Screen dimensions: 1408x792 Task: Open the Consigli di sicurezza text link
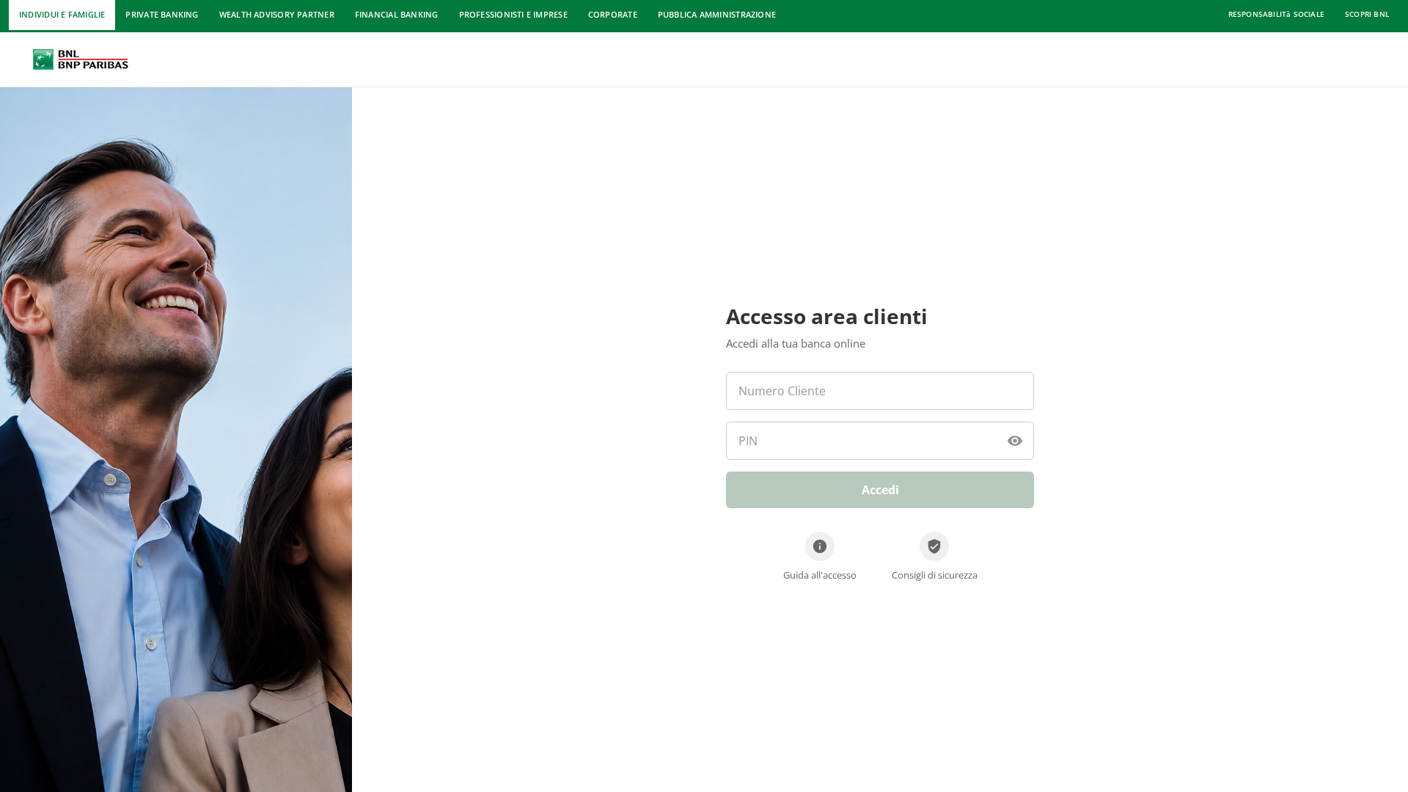934,575
